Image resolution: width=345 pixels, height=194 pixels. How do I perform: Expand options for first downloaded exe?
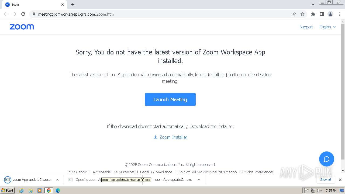[57, 180]
